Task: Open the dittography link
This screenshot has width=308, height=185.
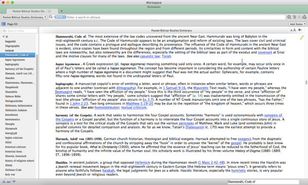Action: (125, 88)
